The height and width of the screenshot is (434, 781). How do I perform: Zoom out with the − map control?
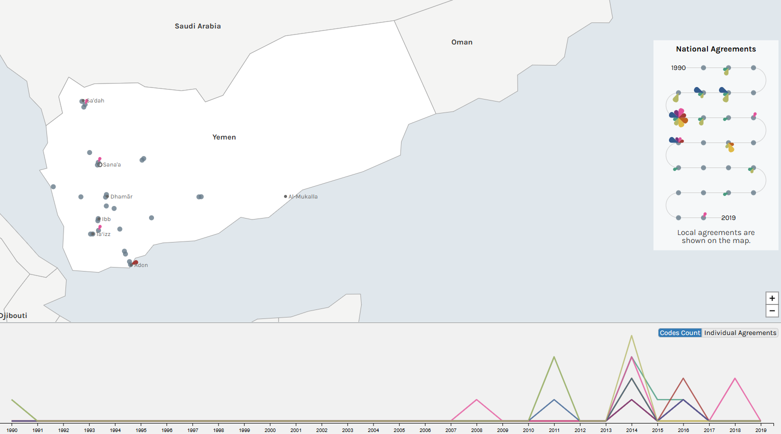pyautogui.click(x=772, y=310)
